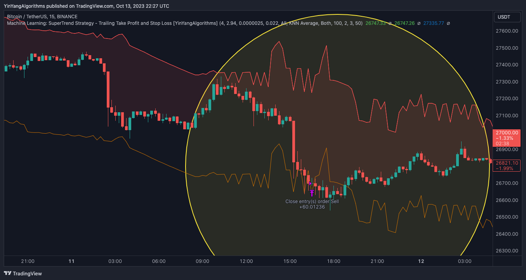This screenshot has height=280, width=526.
Task: Click the 27300.00 price axis label
Action: [507, 82]
